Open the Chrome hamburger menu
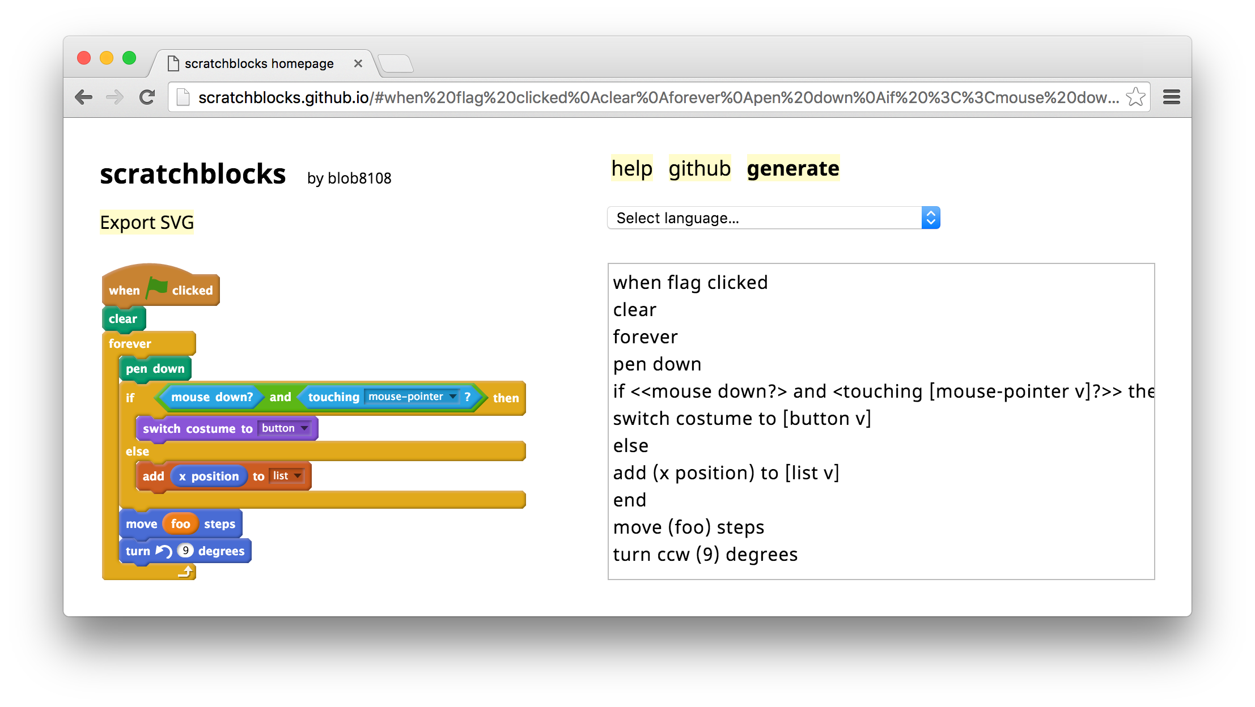The width and height of the screenshot is (1255, 707). [x=1171, y=97]
